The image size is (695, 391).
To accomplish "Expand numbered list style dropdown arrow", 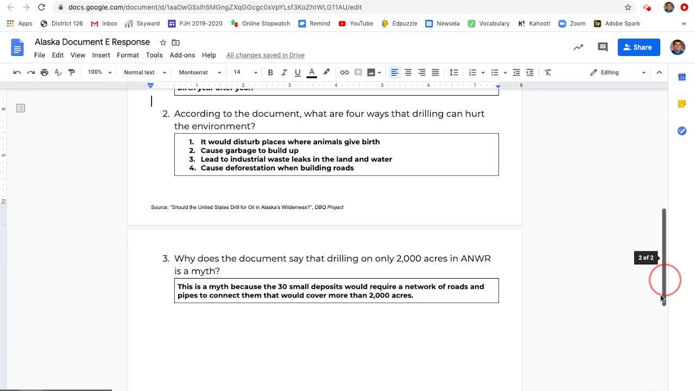I will pyautogui.click(x=483, y=72).
